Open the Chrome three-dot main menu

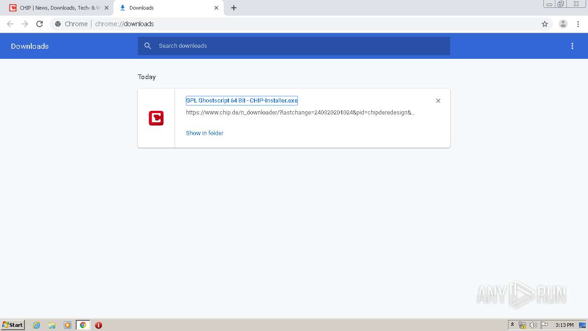(x=578, y=24)
